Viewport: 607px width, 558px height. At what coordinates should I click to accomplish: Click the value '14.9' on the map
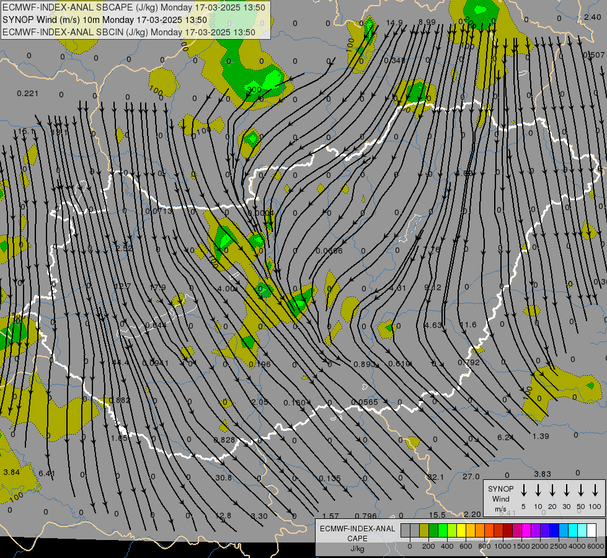[394, 22]
